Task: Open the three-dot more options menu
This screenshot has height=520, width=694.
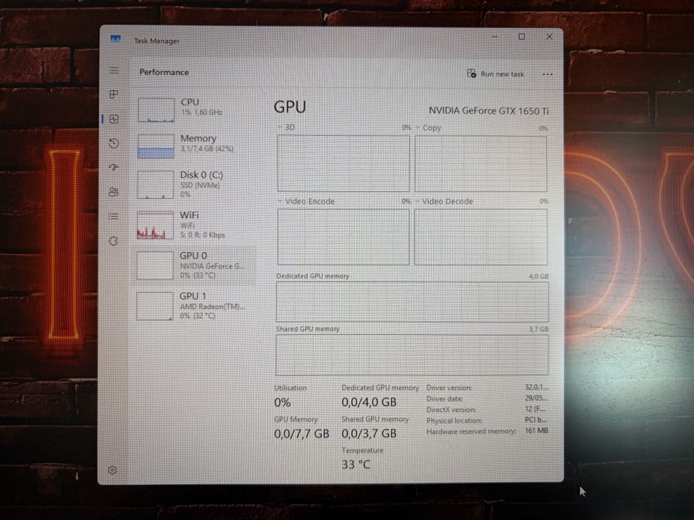Action: coord(547,74)
